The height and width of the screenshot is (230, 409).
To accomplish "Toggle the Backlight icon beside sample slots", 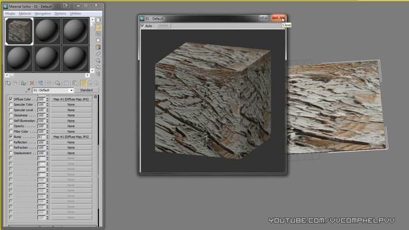I will click(98, 27).
